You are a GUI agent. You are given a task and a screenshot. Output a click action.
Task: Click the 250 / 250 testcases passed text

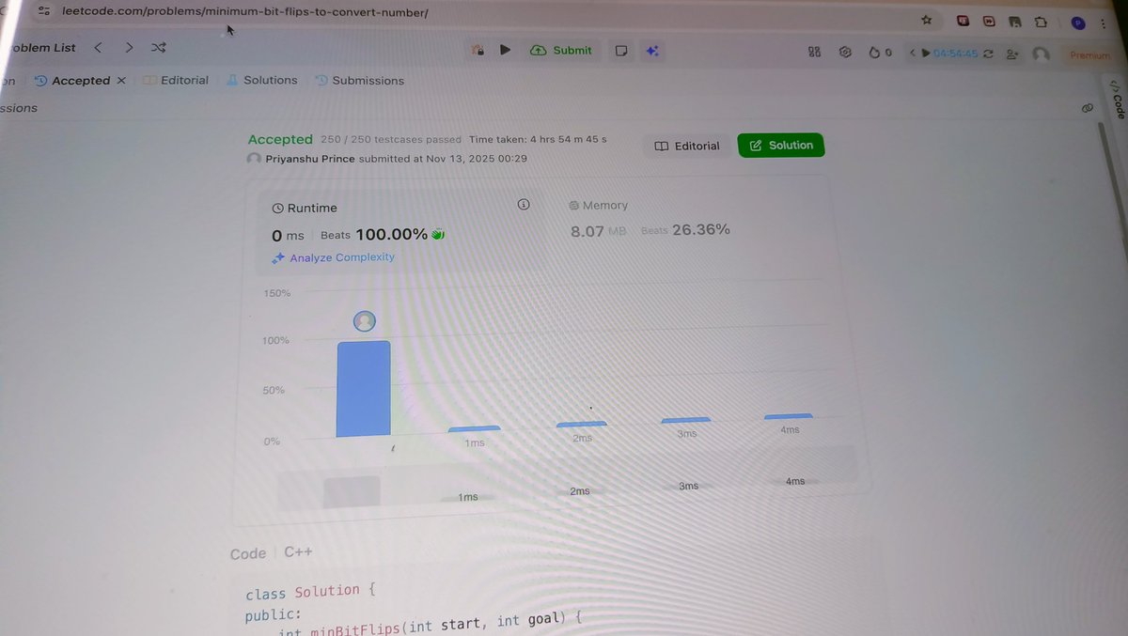tap(391, 139)
